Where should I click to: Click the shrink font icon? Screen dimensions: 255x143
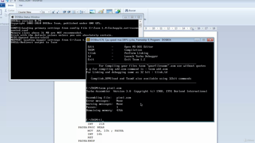pyautogui.click(x=57, y=12)
